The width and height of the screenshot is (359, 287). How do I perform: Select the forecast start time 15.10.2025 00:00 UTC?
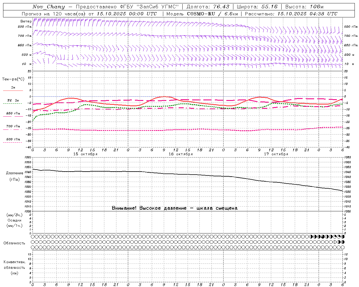[126, 14]
